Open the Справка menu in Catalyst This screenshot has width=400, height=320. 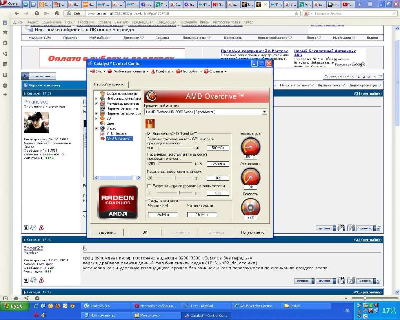coord(215,71)
